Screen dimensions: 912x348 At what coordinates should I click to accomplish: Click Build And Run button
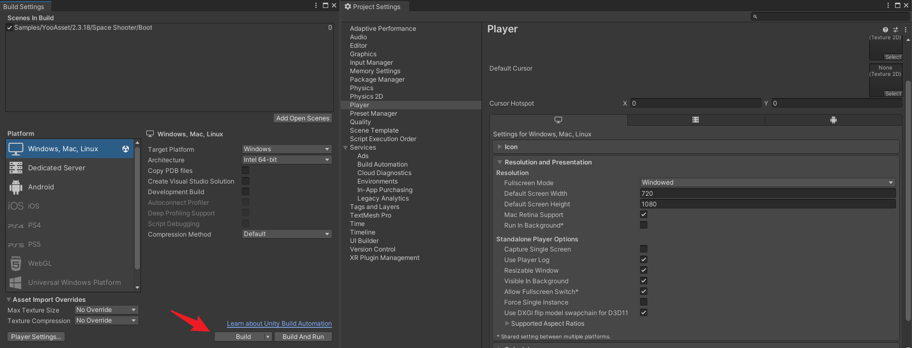[x=303, y=337]
